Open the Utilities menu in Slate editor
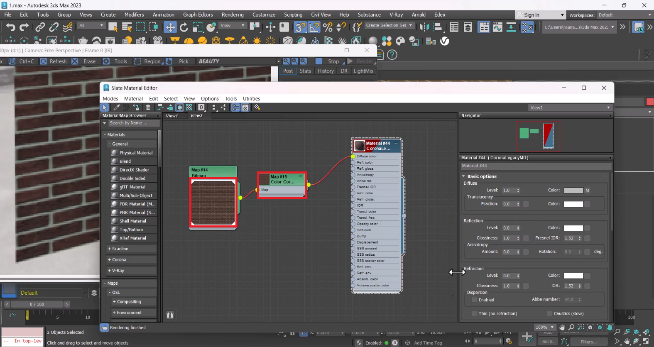The height and width of the screenshot is (347, 654). pos(251,99)
